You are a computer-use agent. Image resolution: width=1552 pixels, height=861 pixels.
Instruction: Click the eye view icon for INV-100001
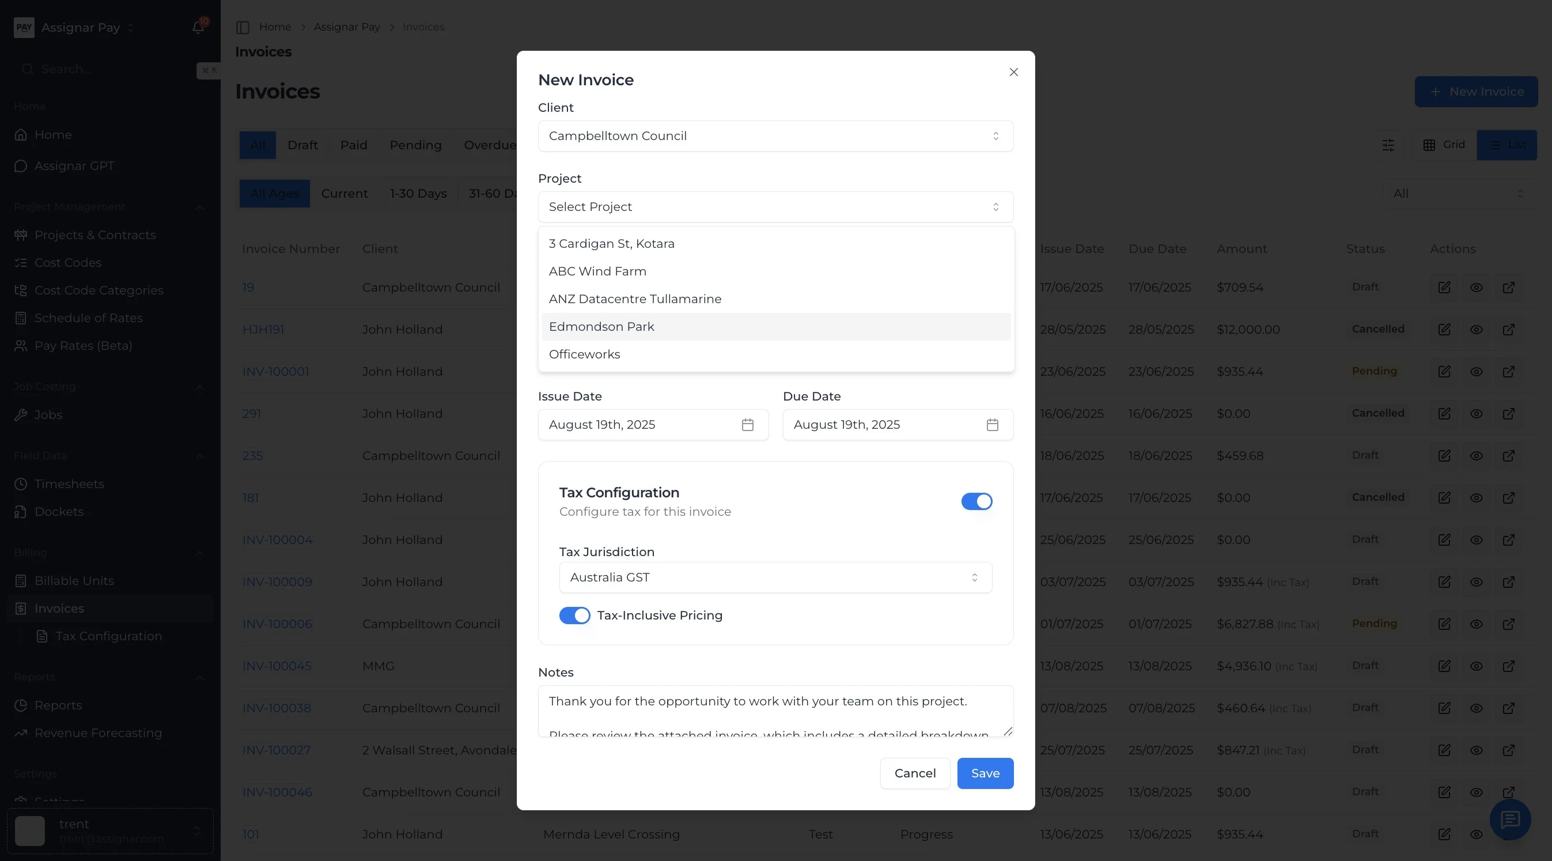pos(1476,372)
